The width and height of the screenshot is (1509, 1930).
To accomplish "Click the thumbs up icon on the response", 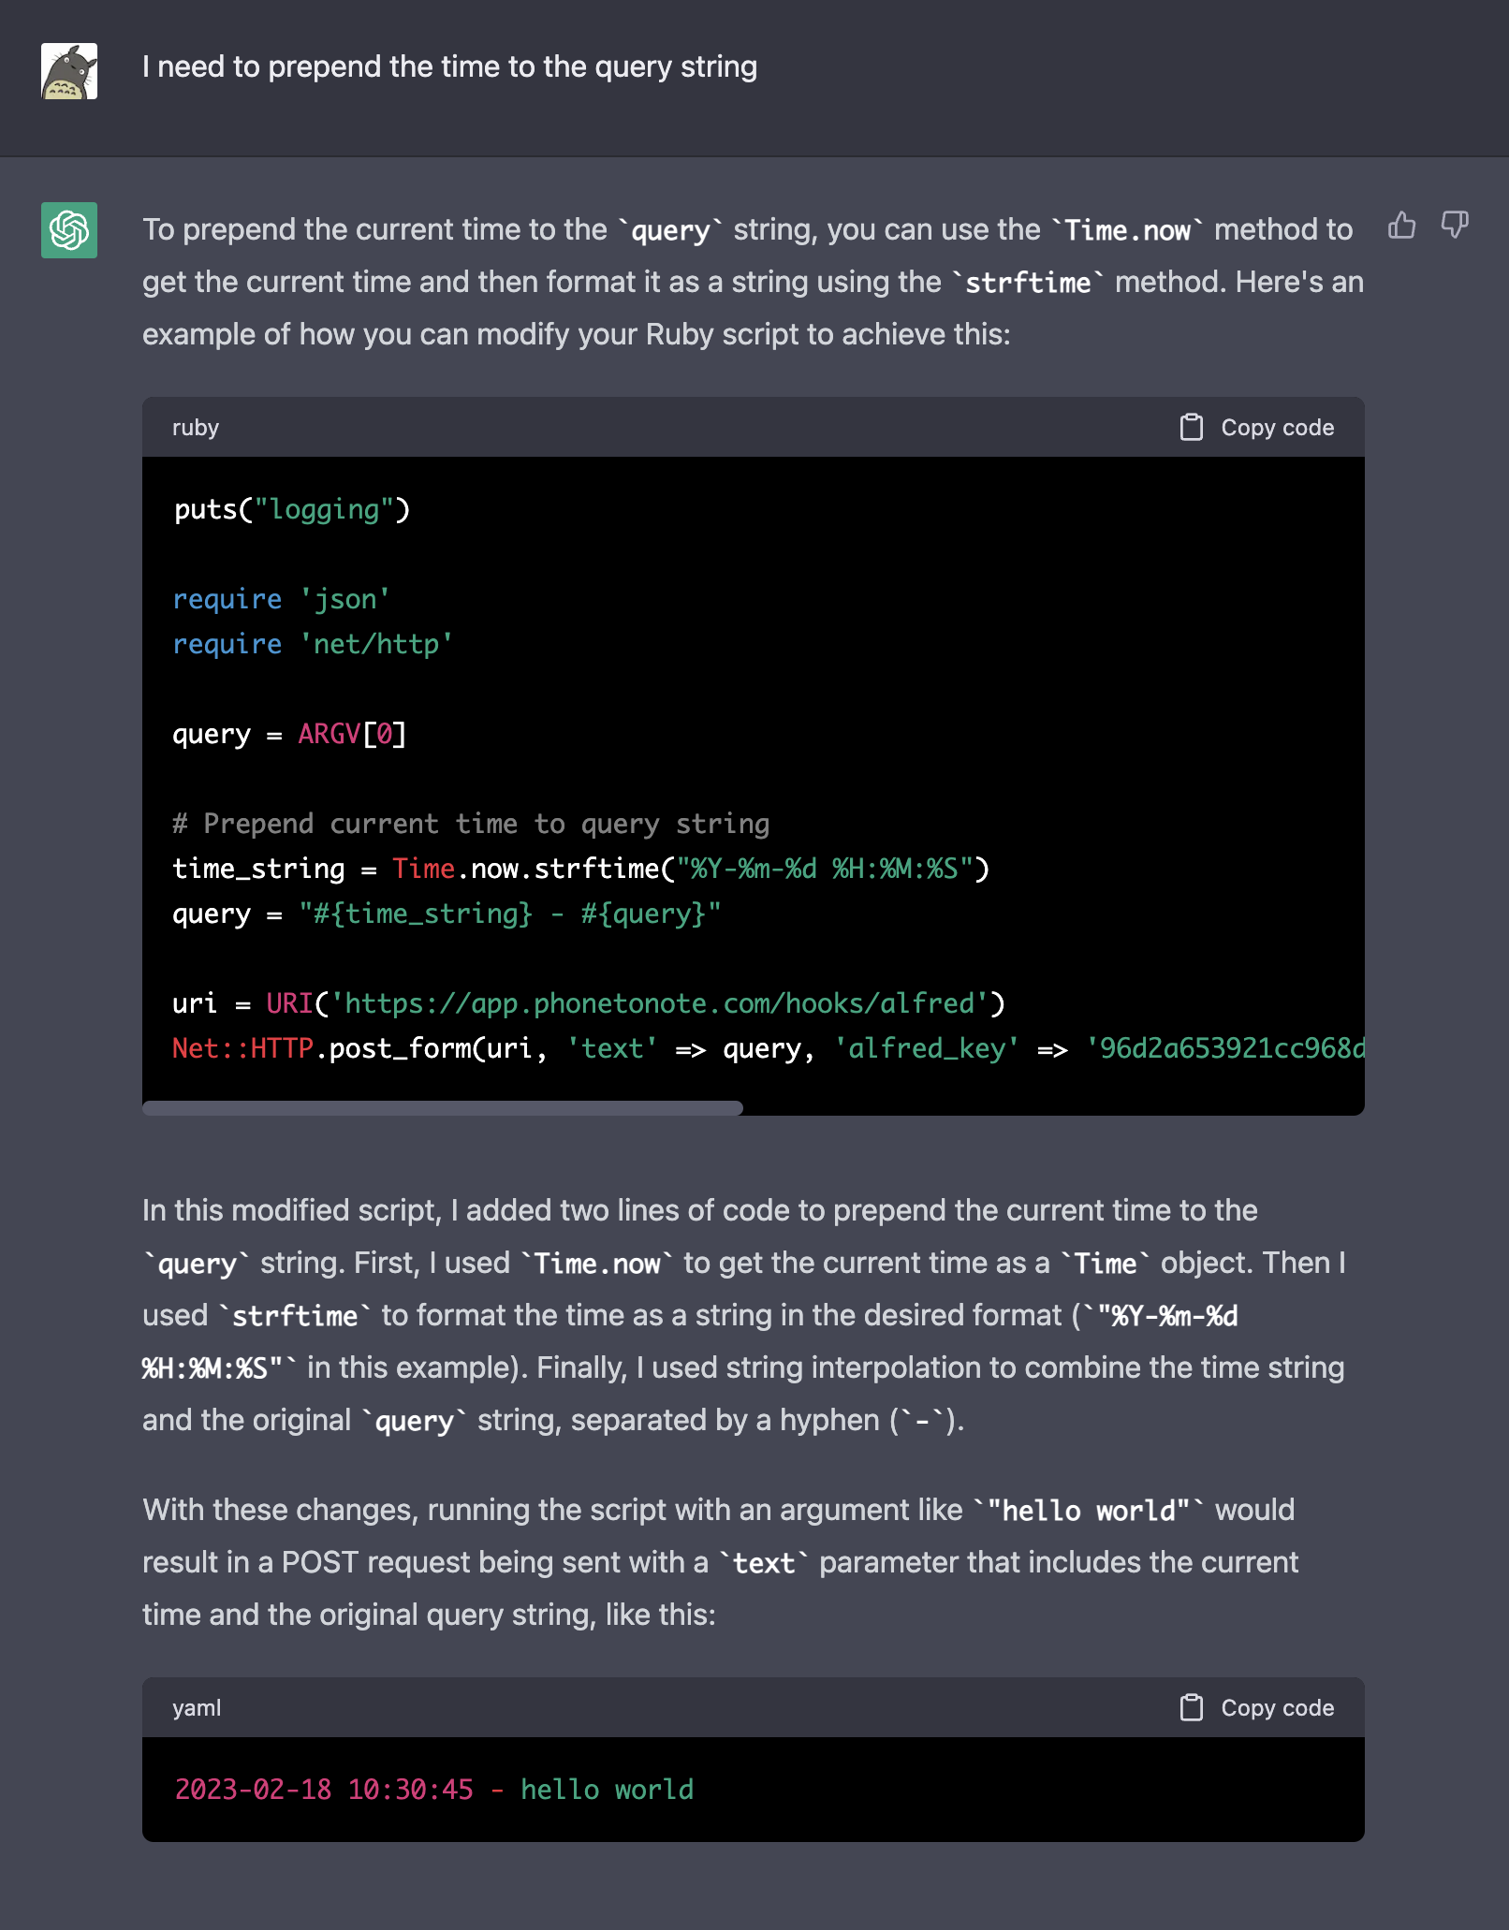I will coord(1401,226).
